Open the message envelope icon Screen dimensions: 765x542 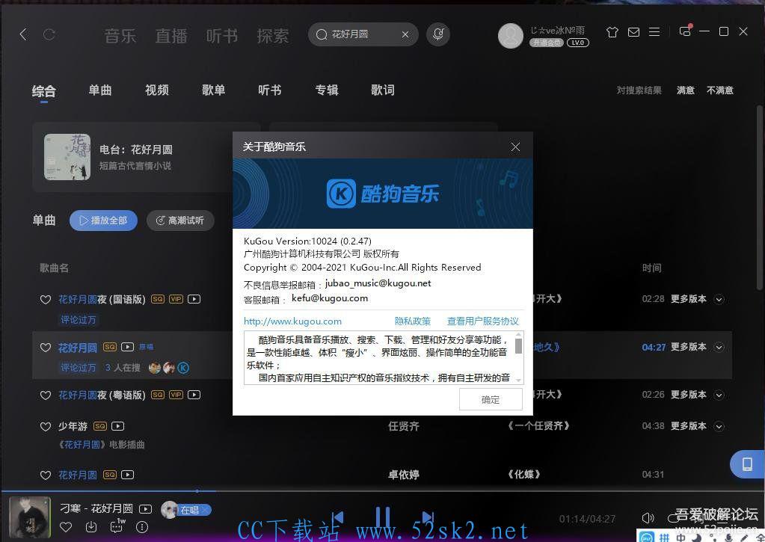tap(633, 32)
